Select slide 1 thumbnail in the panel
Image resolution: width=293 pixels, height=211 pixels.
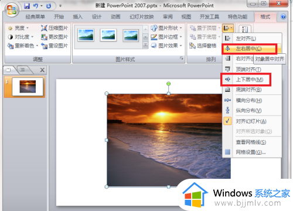coord(28,87)
